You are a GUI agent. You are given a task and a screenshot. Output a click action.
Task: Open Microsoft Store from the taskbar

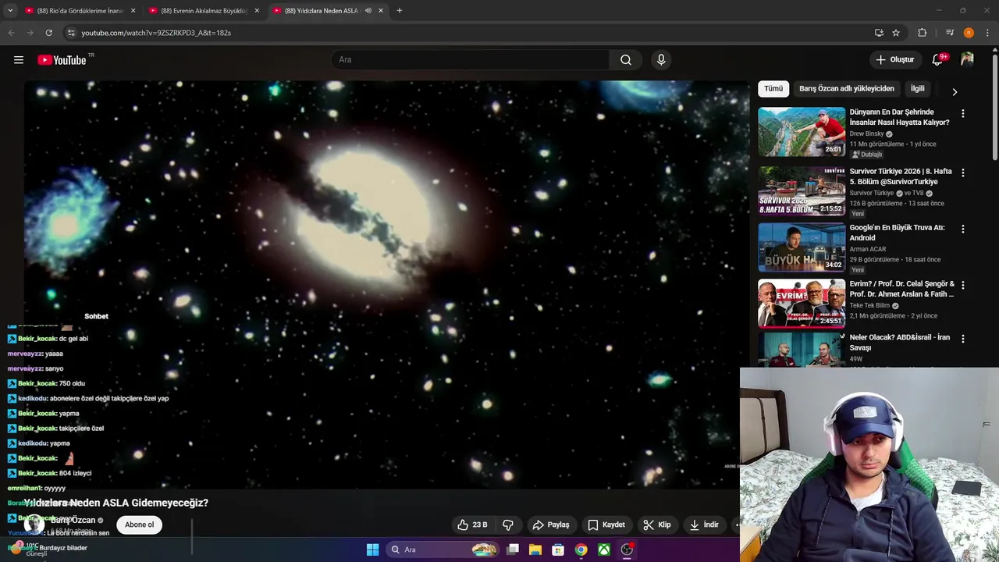558,550
